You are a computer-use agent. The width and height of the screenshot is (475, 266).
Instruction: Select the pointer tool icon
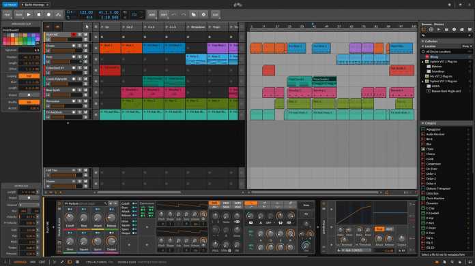click(87, 27)
